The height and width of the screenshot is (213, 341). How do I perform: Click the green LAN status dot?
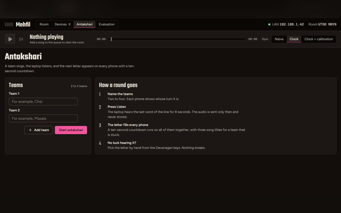tap(269, 24)
